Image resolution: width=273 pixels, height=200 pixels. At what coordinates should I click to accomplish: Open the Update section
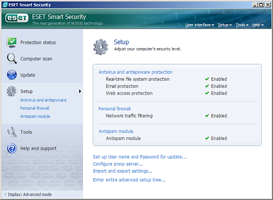pos(28,75)
